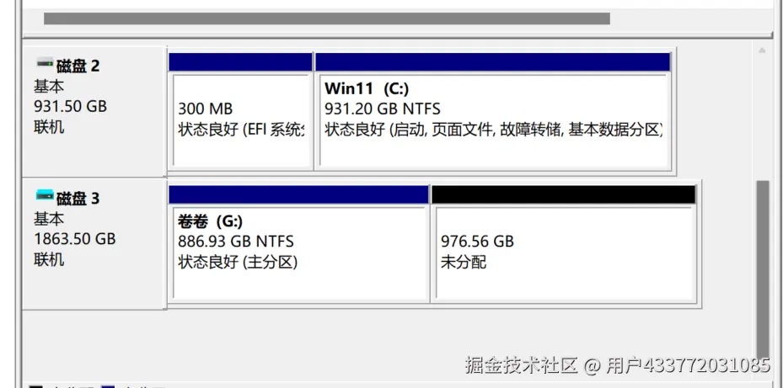
Task: Click the 931.50 GB size text of Disk 2
Action: pyautogui.click(x=70, y=107)
